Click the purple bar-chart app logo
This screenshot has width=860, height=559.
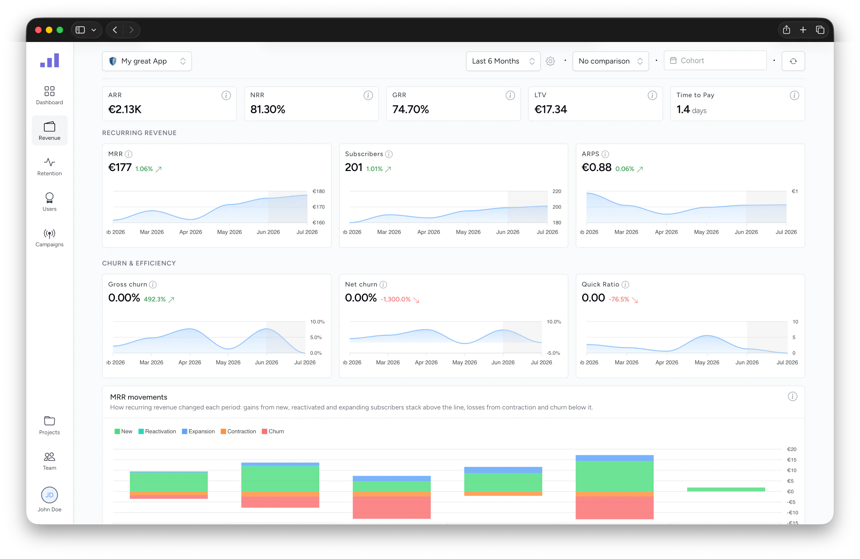(x=49, y=60)
